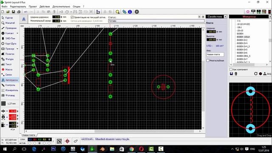Print the board with the printer icon
This screenshot has width=272, height=153.
[19, 12]
